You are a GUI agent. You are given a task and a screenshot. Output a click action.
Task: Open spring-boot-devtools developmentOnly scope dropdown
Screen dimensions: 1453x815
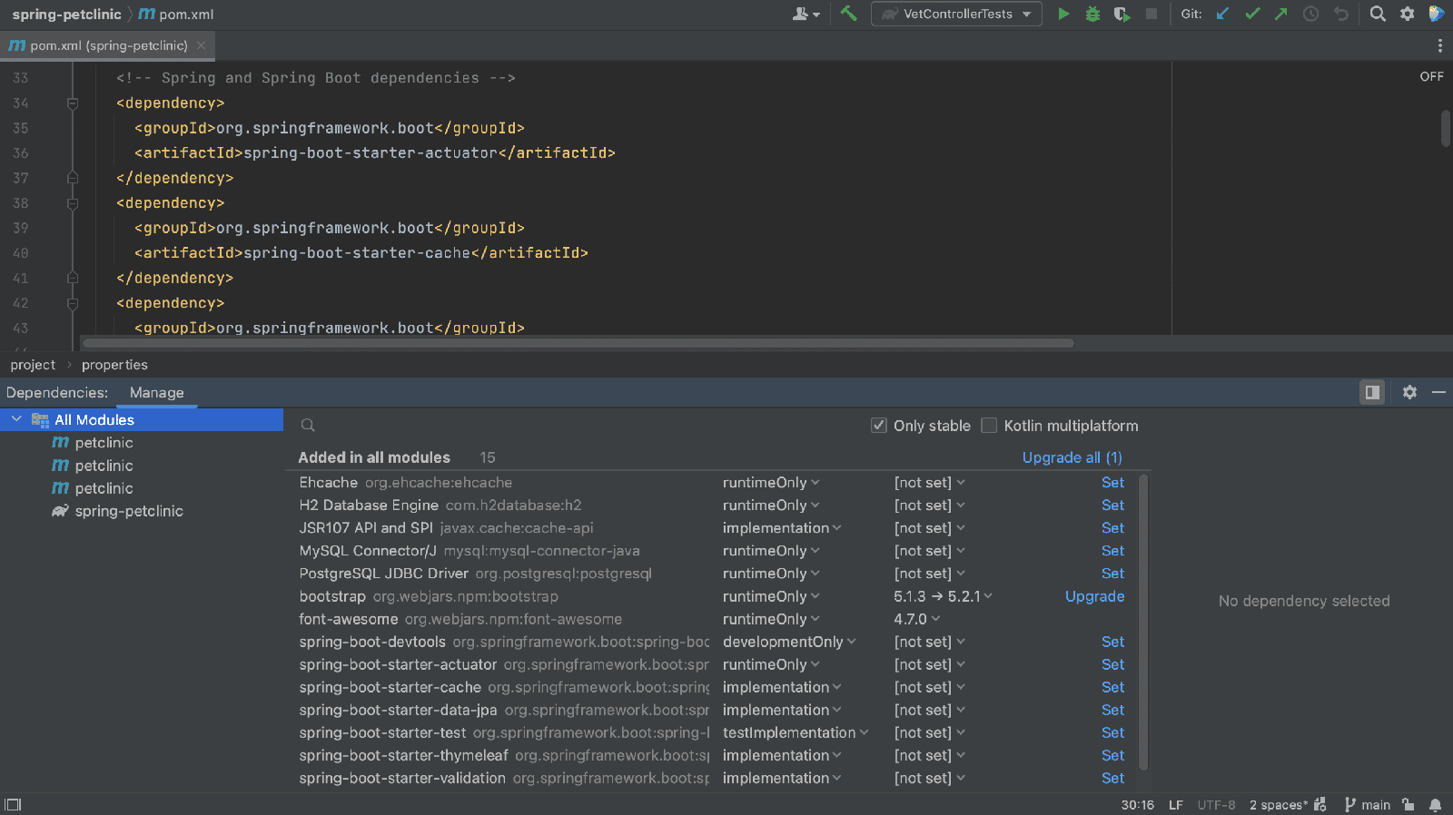(x=789, y=642)
